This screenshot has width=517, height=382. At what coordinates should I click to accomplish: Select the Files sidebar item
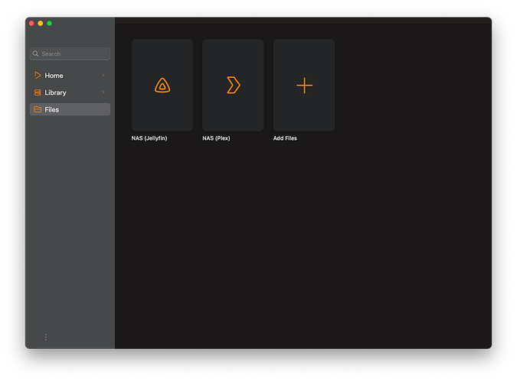pos(70,109)
